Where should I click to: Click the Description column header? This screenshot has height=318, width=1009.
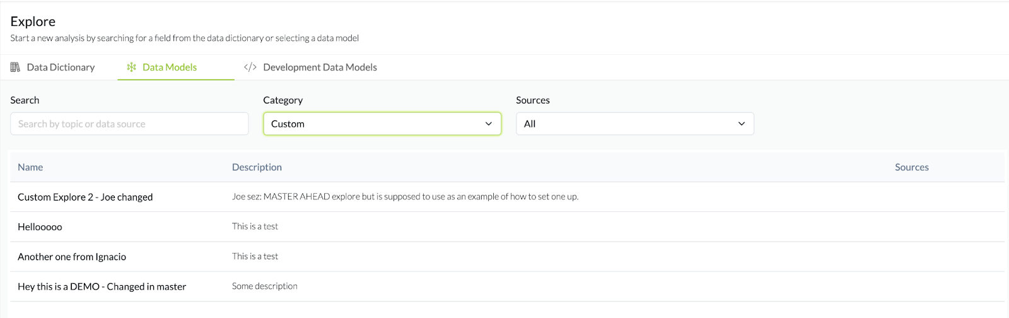(257, 167)
